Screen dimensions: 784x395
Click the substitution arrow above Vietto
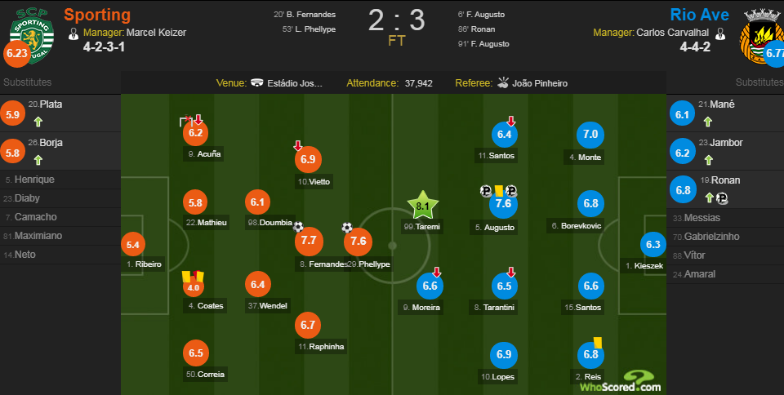tap(298, 146)
